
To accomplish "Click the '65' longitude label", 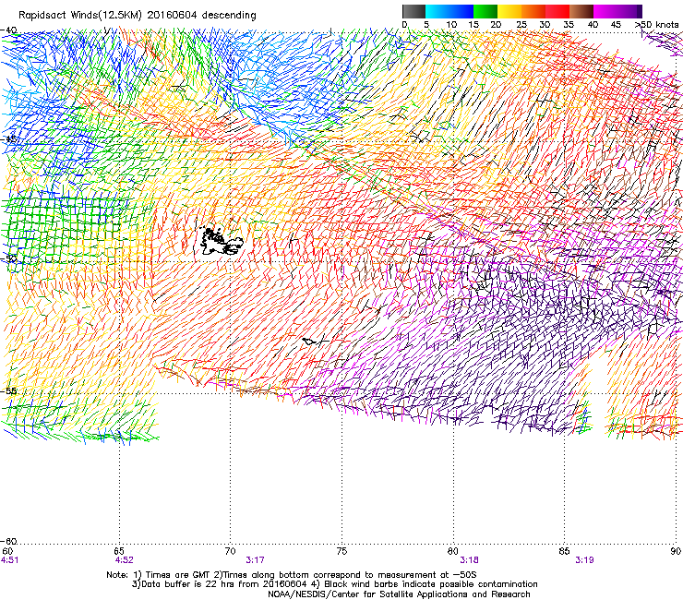I will [119, 551].
